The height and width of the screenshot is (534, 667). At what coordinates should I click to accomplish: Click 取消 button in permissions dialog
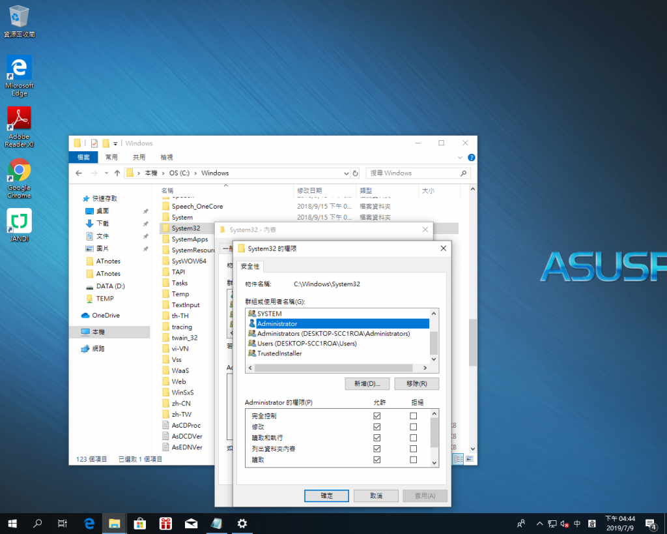376,496
